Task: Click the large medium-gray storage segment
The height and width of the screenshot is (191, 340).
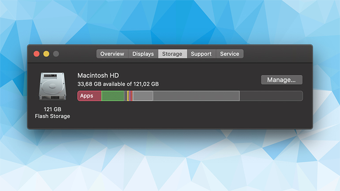Action: [196, 96]
